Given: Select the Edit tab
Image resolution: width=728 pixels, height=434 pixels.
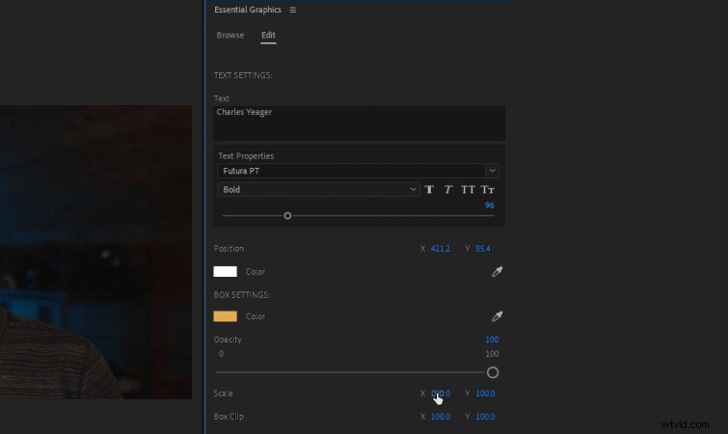Looking at the screenshot, I should pos(268,36).
